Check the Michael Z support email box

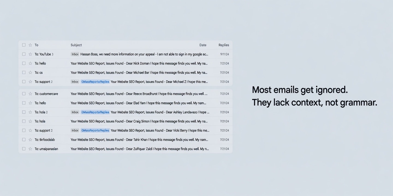(x=24, y=82)
